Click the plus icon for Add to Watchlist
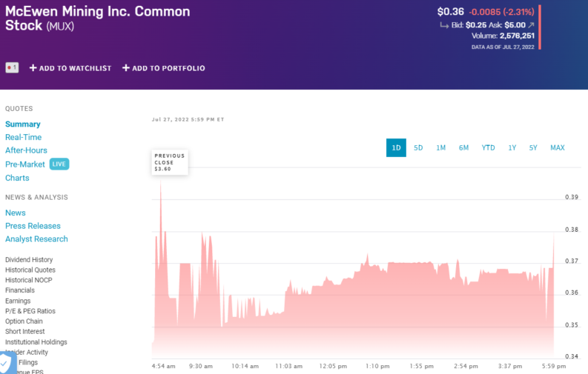 coord(33,68)
